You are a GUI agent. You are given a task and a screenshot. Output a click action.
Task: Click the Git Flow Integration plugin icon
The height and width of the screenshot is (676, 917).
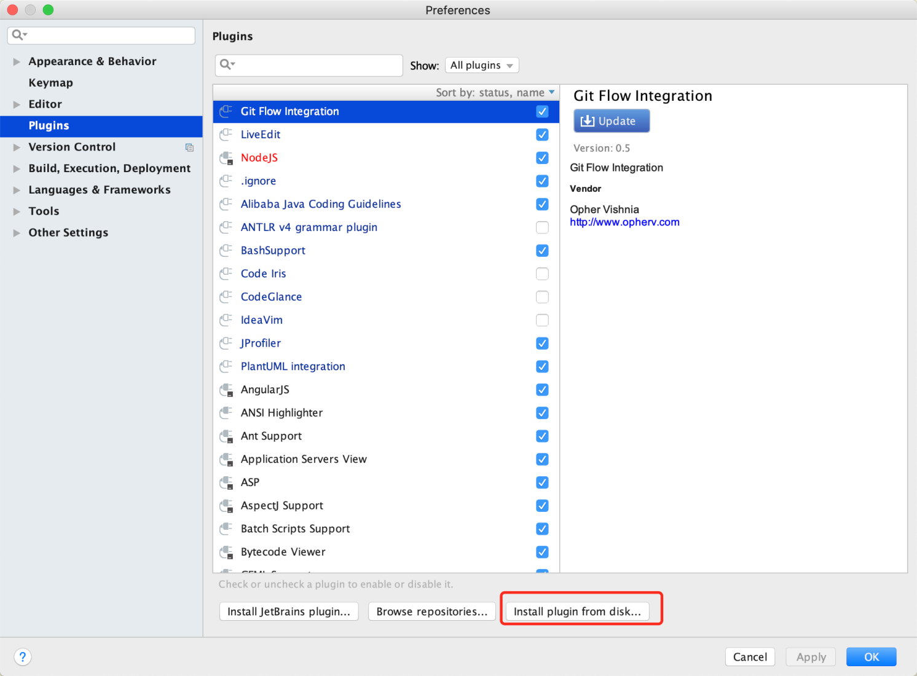(226, 111)
